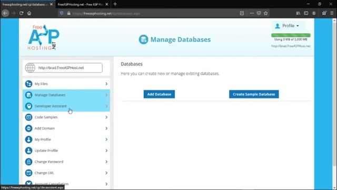Expand Change Password chevron arrow
Screen dimensions: 337x190
point(106,162)
